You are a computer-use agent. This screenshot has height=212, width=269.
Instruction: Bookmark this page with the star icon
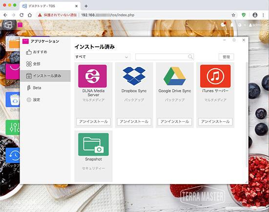[x=233, y=15]
